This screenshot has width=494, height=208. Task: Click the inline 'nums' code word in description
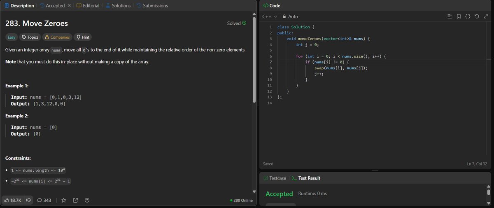(56, 50)
